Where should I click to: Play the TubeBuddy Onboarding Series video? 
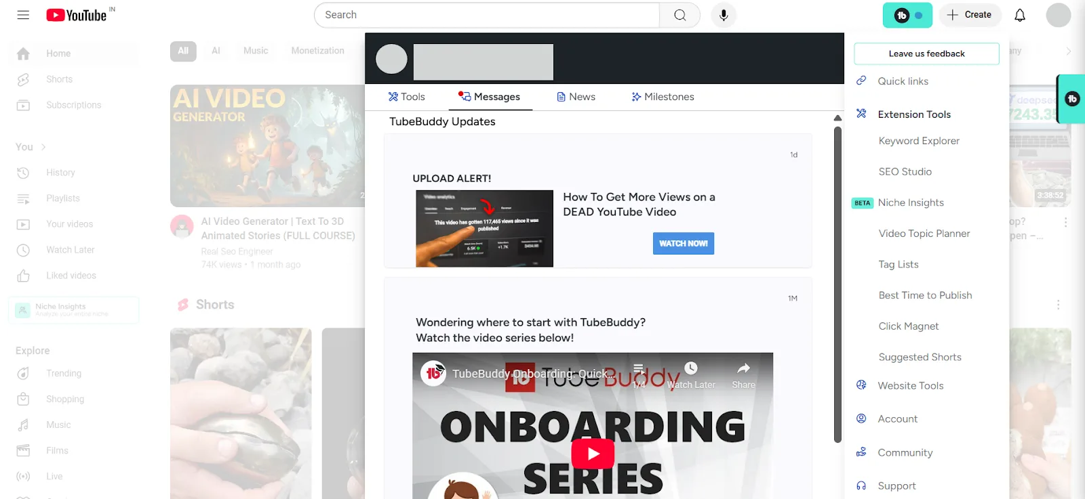pyautogui.click(x=593, y=454)
